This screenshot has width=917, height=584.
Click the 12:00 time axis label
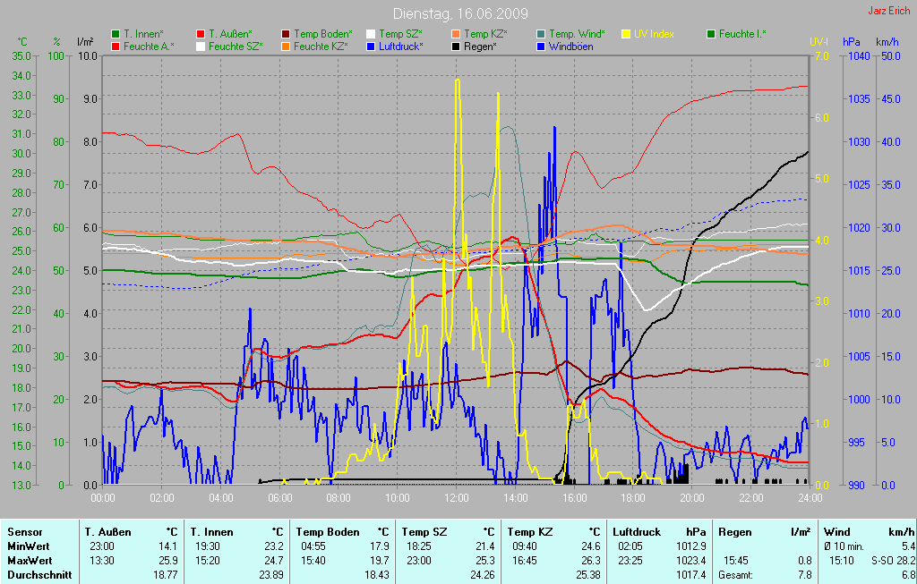click(x=457, y=497)
